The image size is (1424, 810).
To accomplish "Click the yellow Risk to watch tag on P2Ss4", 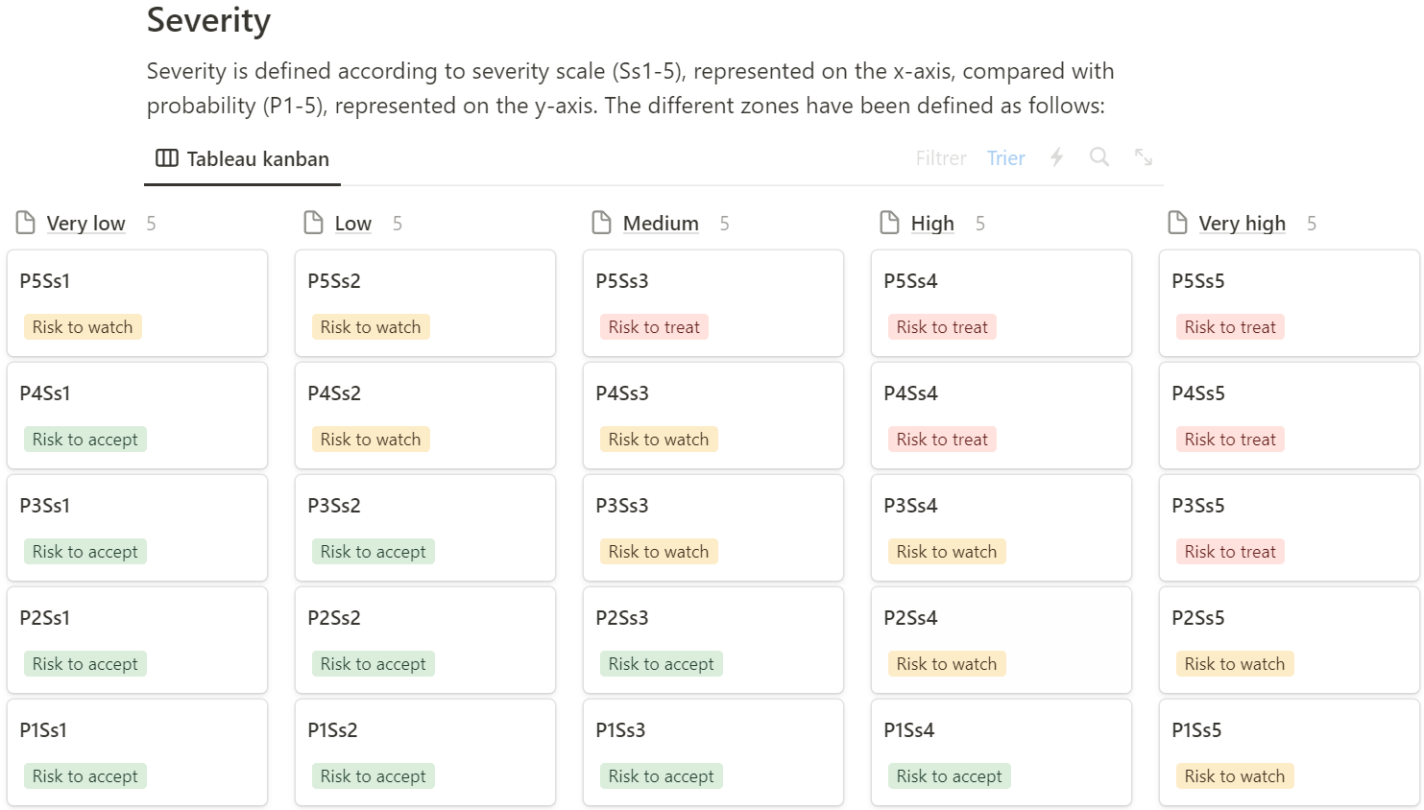I will [947, 664].
